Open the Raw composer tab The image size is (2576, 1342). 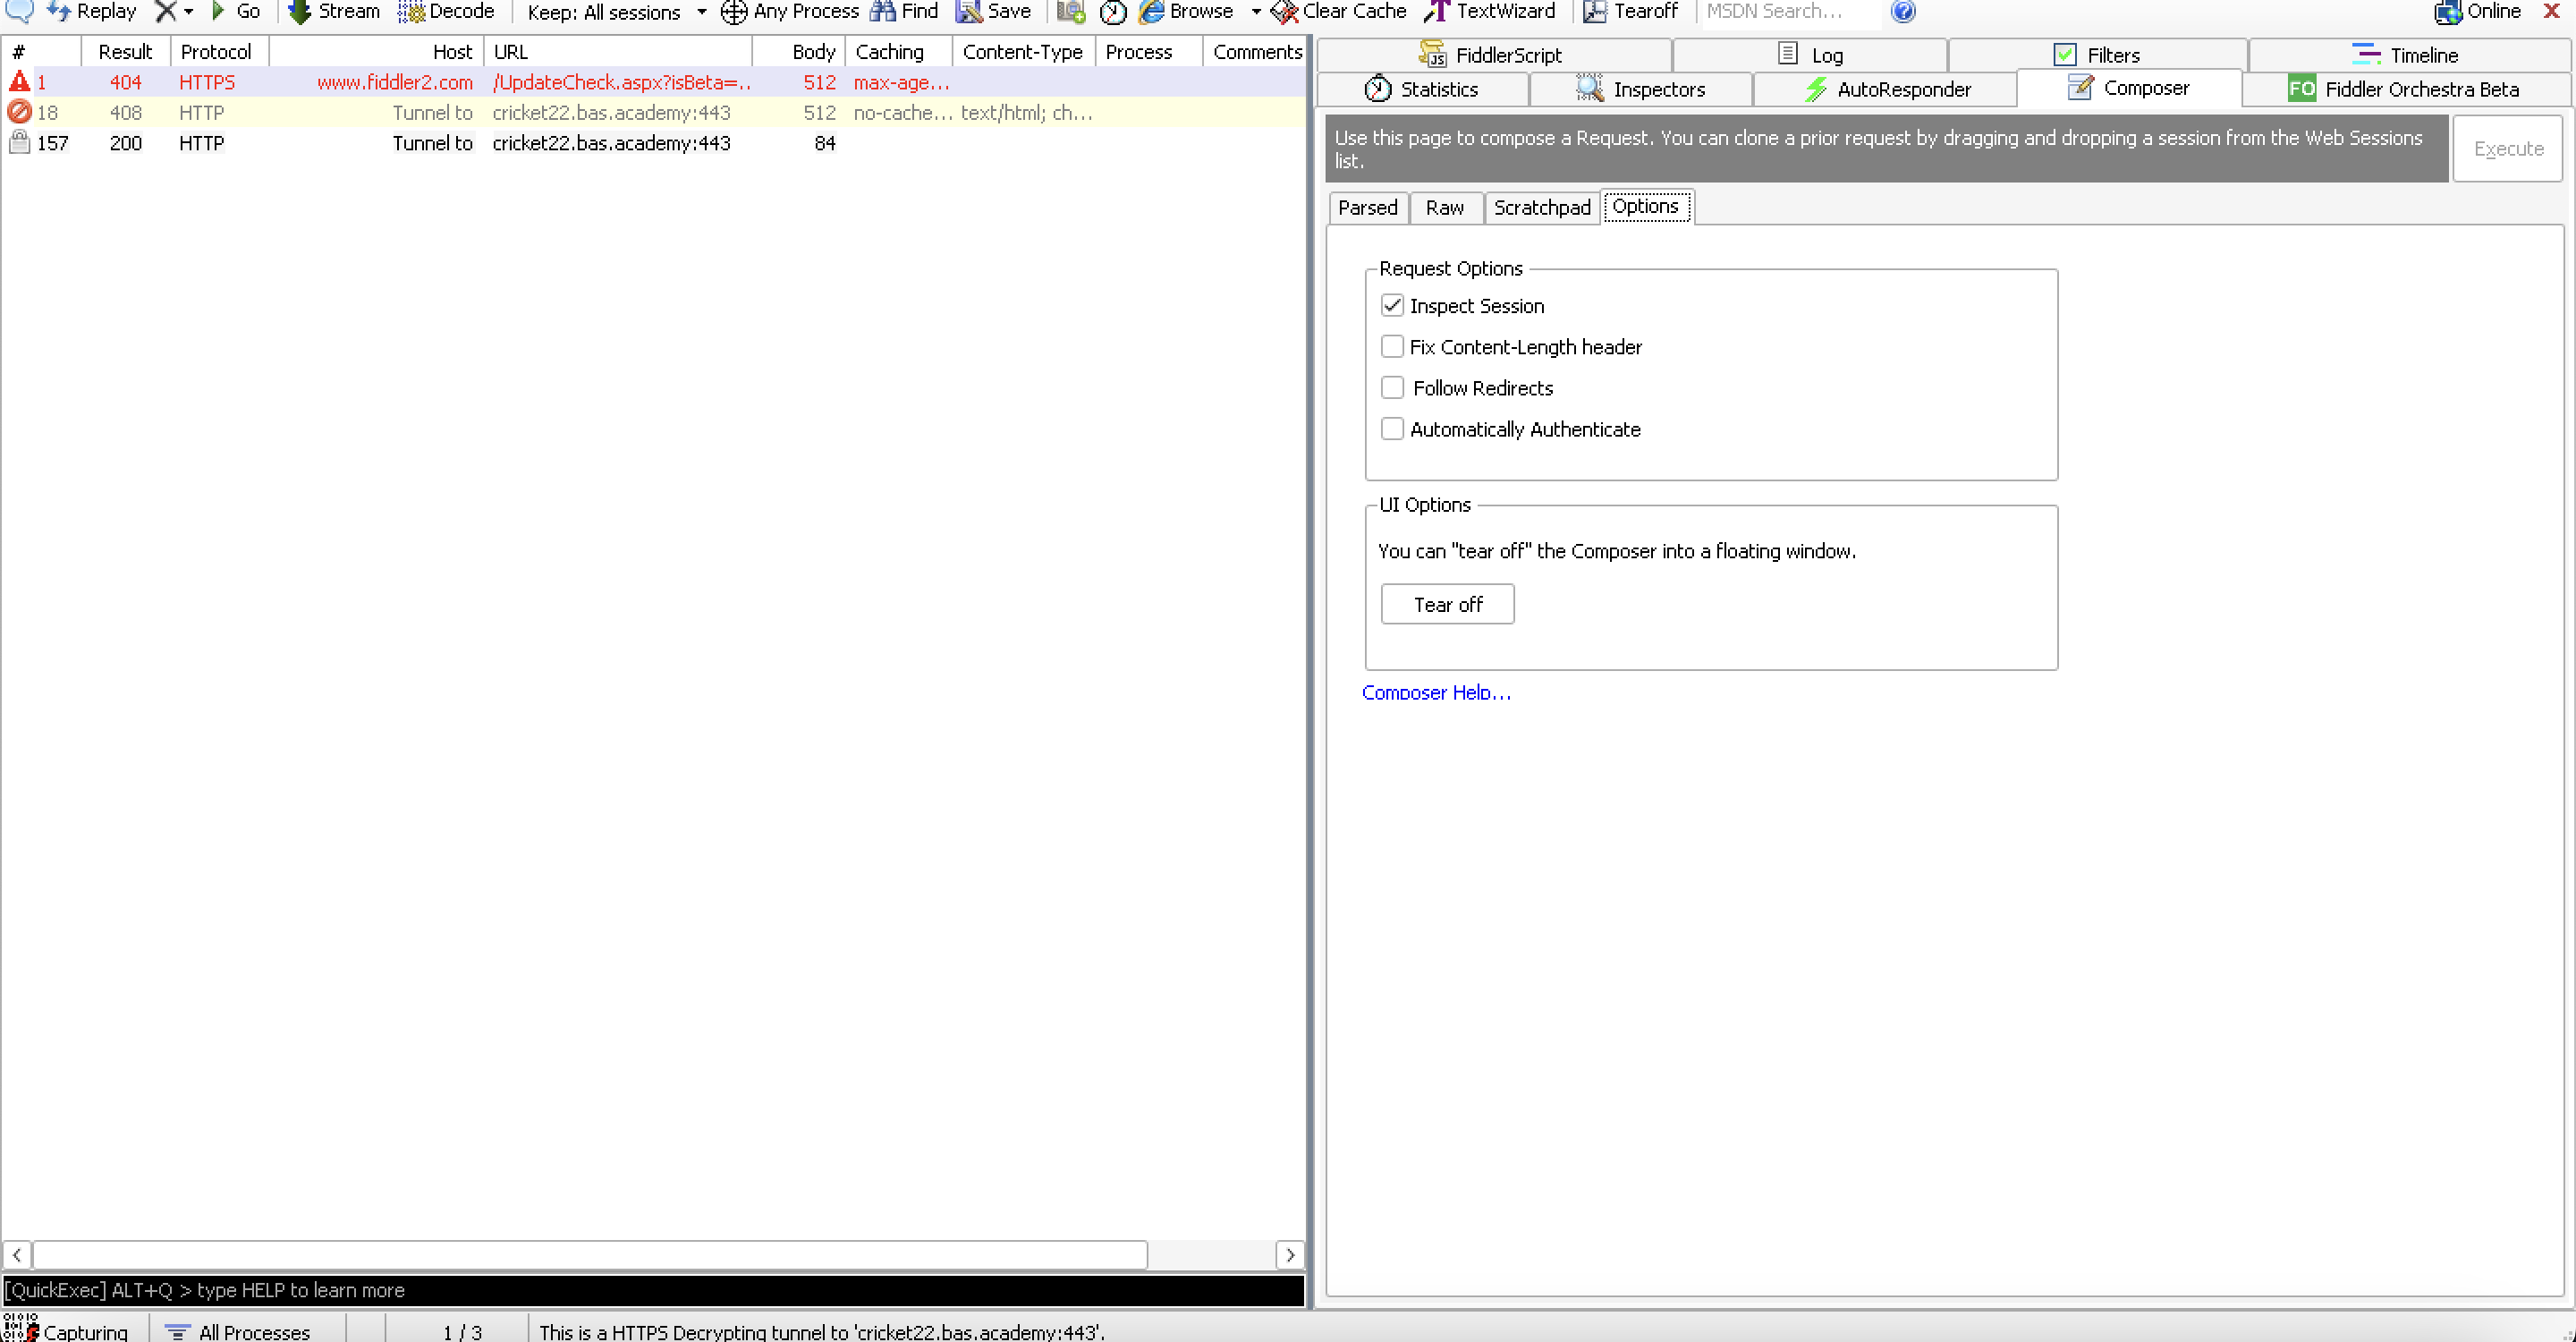point(1444,207)
